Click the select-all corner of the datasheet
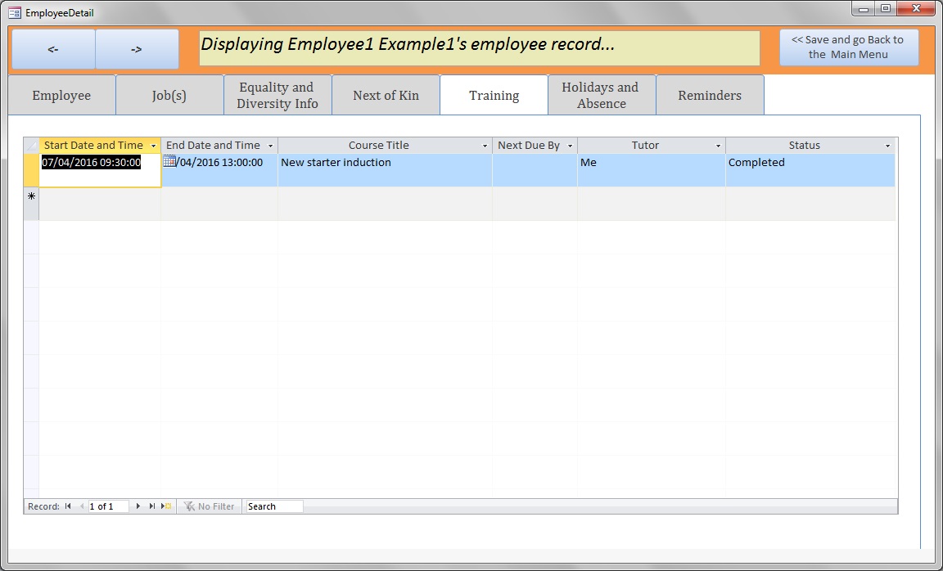The width and height of the screenshot is (943, 571). click(31, 146)
